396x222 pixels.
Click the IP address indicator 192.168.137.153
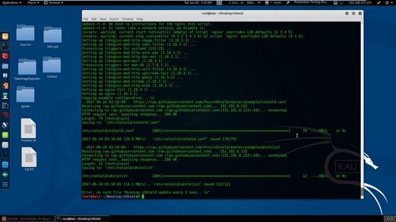[360, 2]
